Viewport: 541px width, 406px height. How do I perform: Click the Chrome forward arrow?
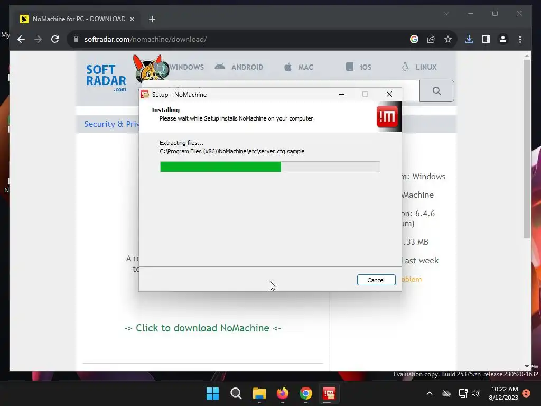pyautogui.click(x=38, y=39)
